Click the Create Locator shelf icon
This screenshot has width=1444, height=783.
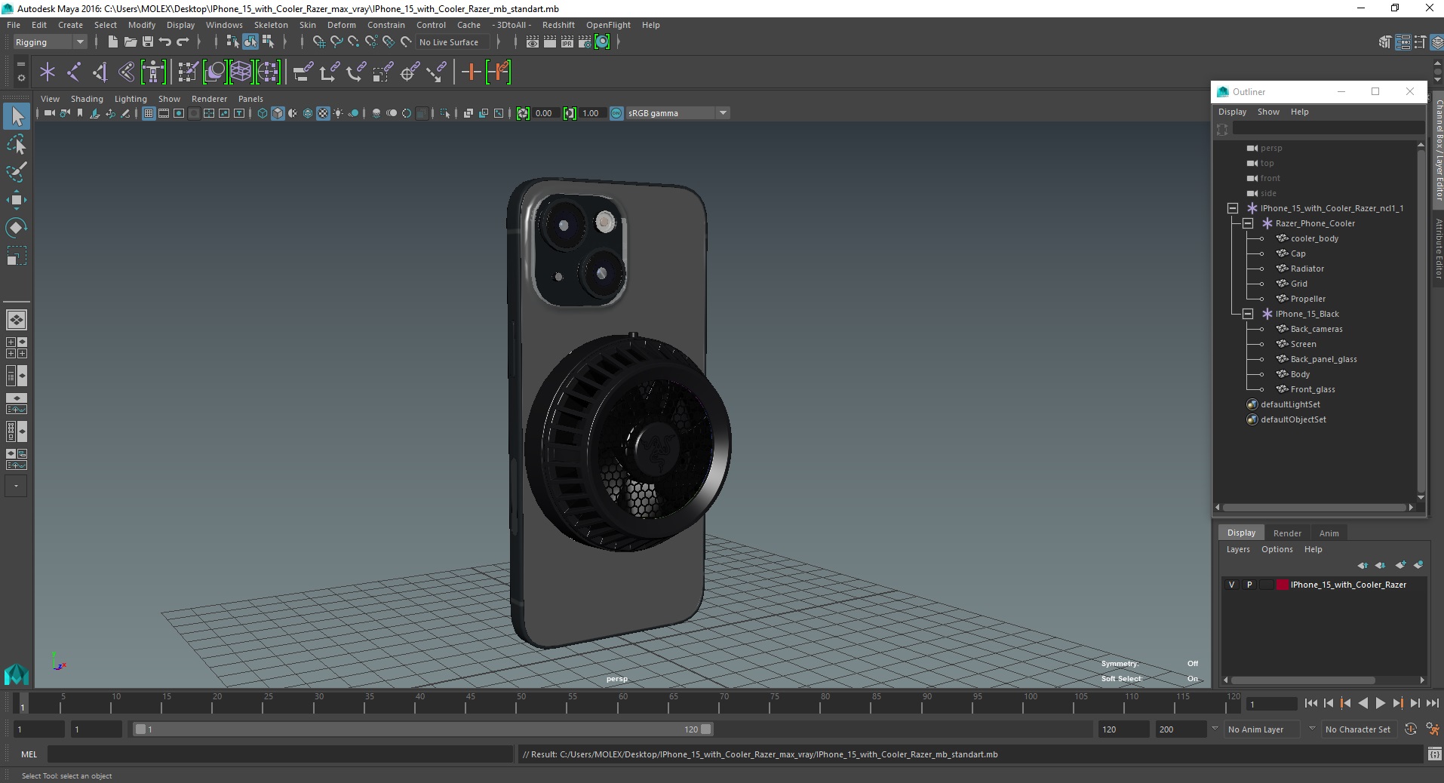point(48,72)
